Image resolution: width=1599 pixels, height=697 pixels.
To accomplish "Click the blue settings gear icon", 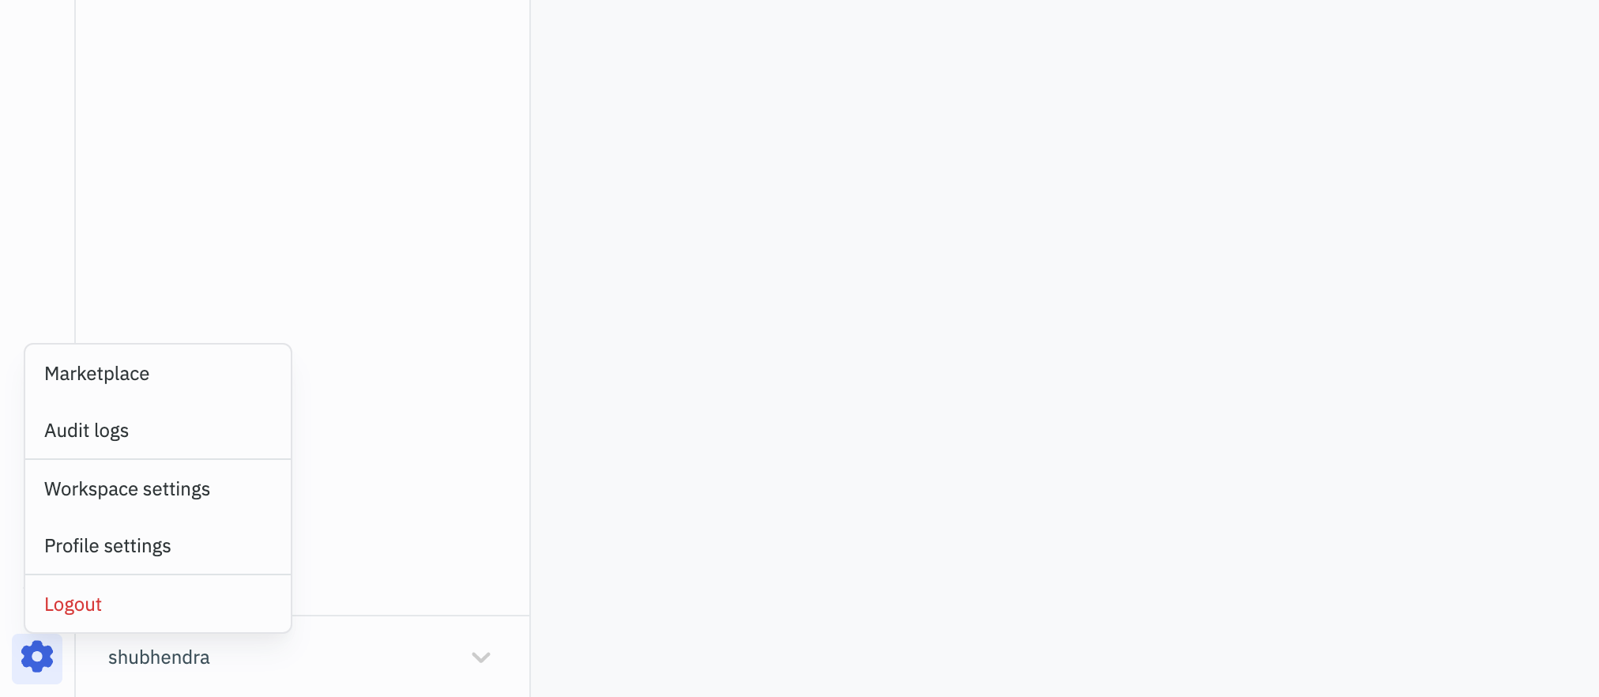I will click(37, 657).
